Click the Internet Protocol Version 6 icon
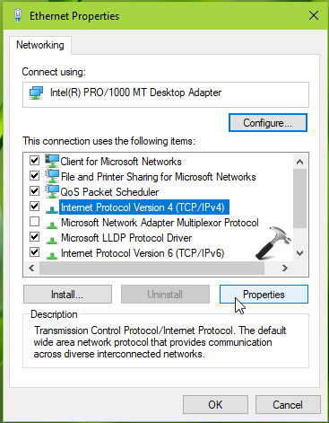Viewport: 329px width, 423px height. tap(52, 254)
